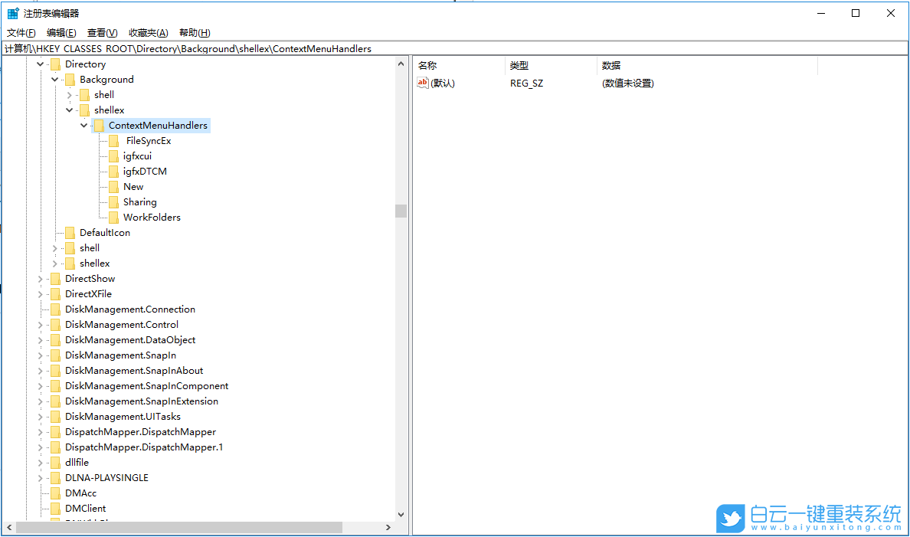Select the Sharing folder icon
910x537 pixels.
(114, 201)
